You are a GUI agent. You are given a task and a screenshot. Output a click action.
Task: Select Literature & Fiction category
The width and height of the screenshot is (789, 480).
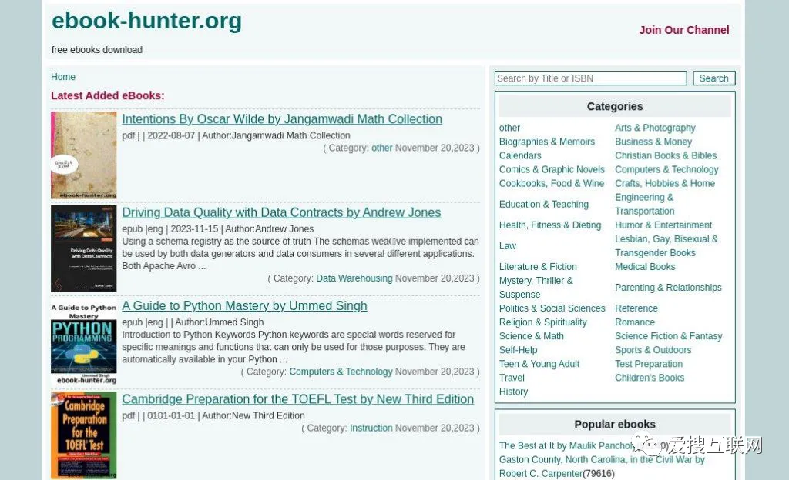[x=538, y=267]
